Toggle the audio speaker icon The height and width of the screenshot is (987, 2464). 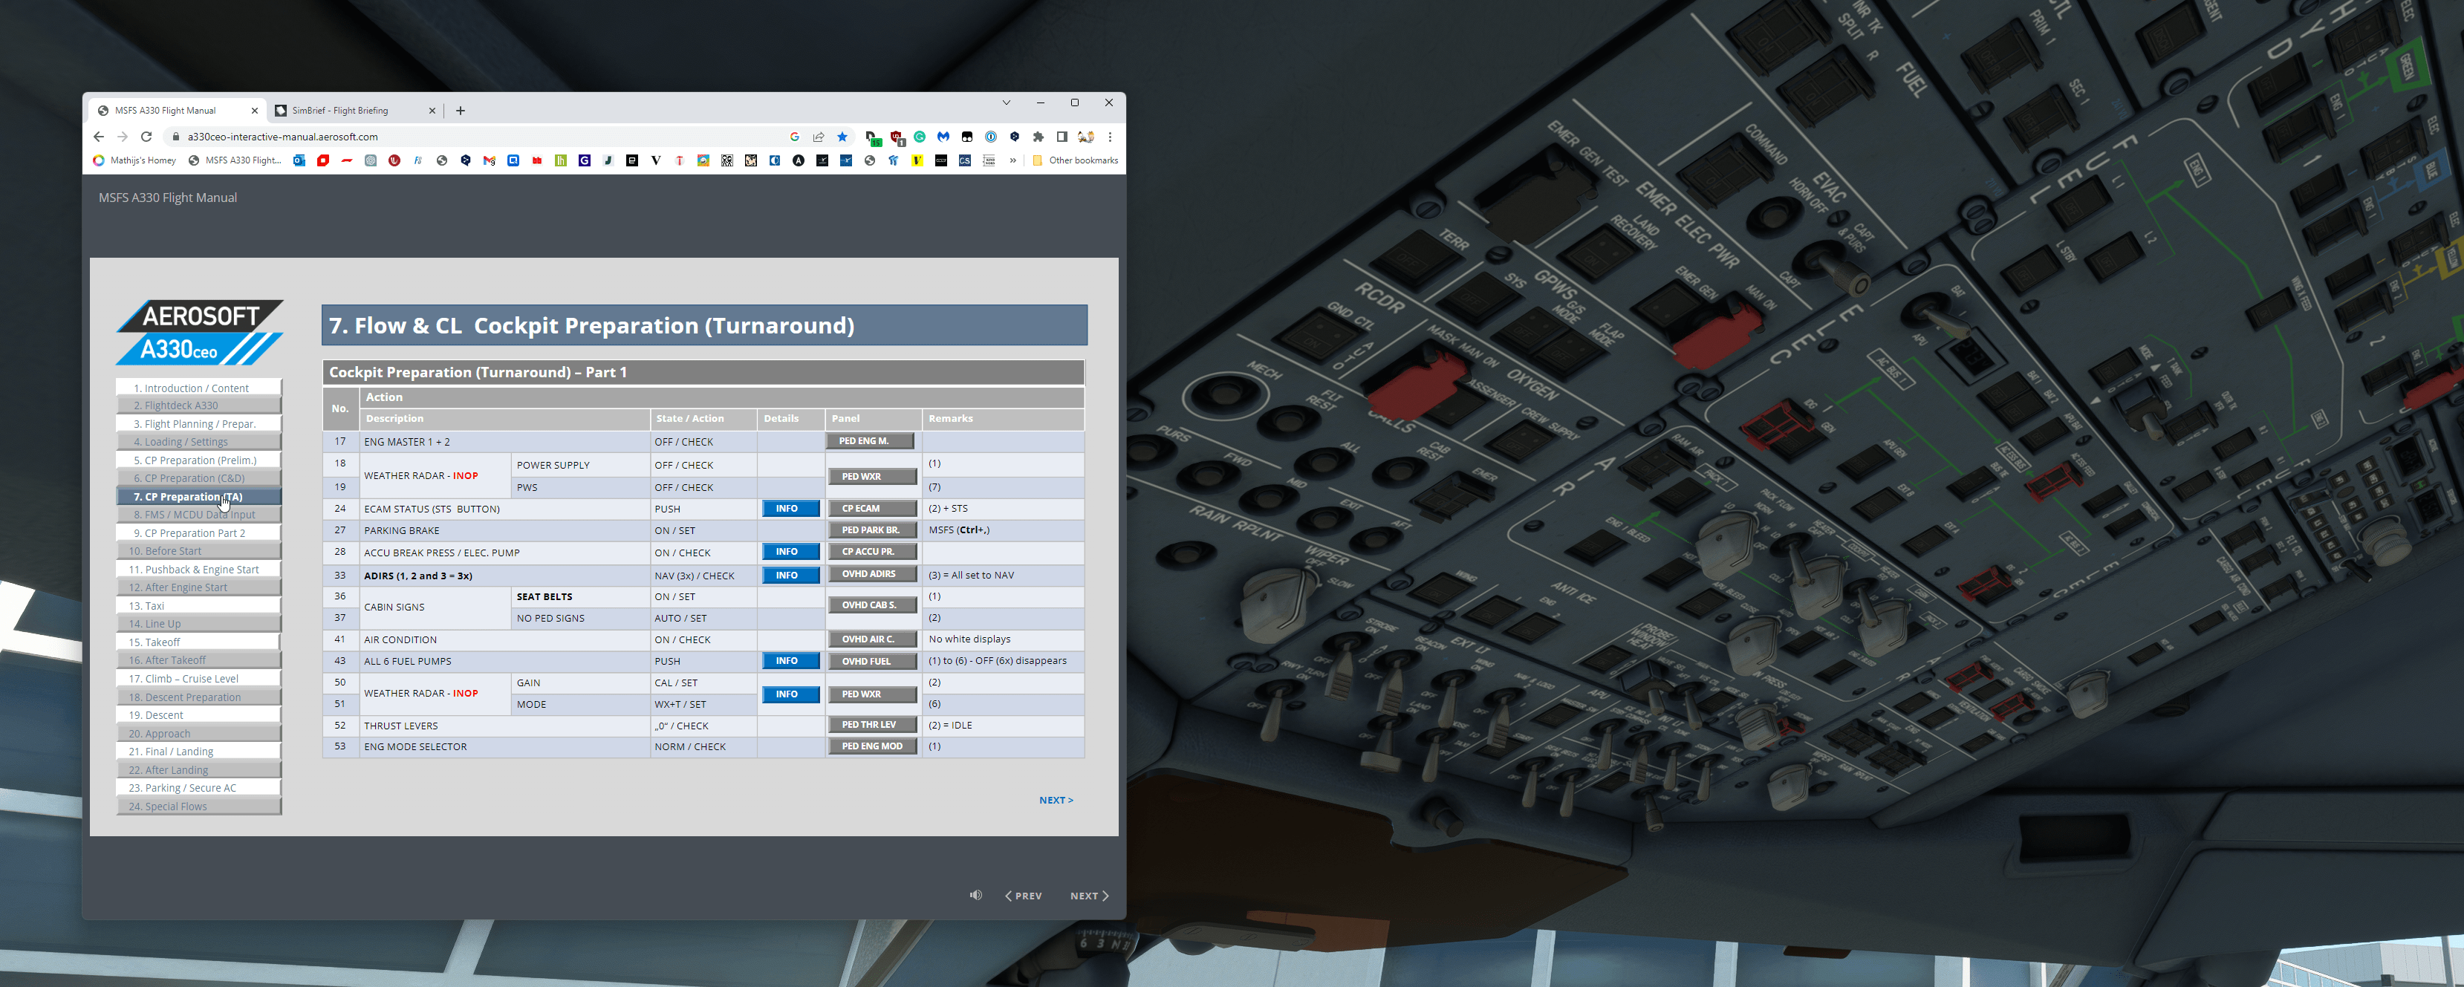(975, 895)
